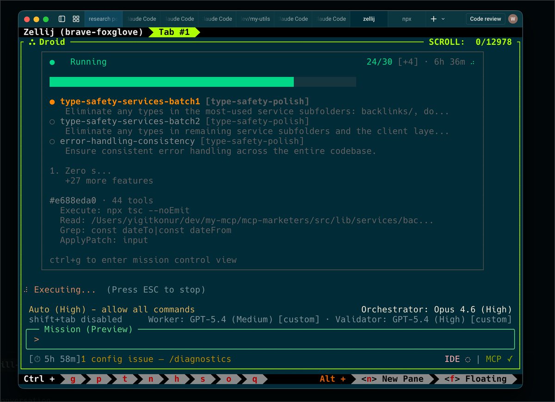Switch to the dev/my-utils tab
Image resolution: width=555 pixels, height=402 pixels.
pyautogui.click(x=255, y=19)
